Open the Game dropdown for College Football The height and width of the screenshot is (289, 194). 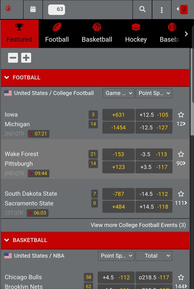point(118,93)
